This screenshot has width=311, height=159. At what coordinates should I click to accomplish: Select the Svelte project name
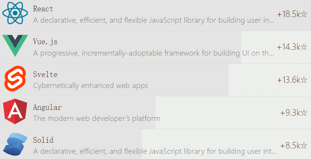tap(45, 74)
